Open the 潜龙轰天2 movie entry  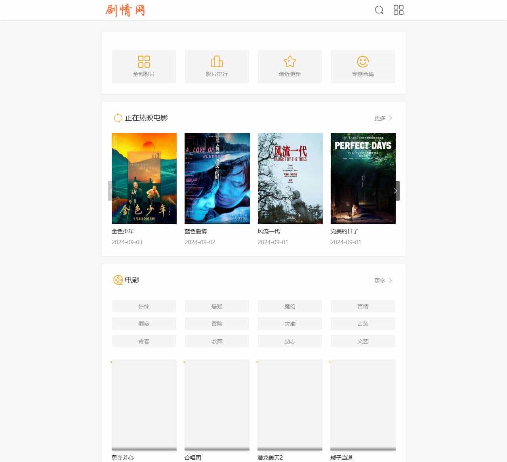290,405
